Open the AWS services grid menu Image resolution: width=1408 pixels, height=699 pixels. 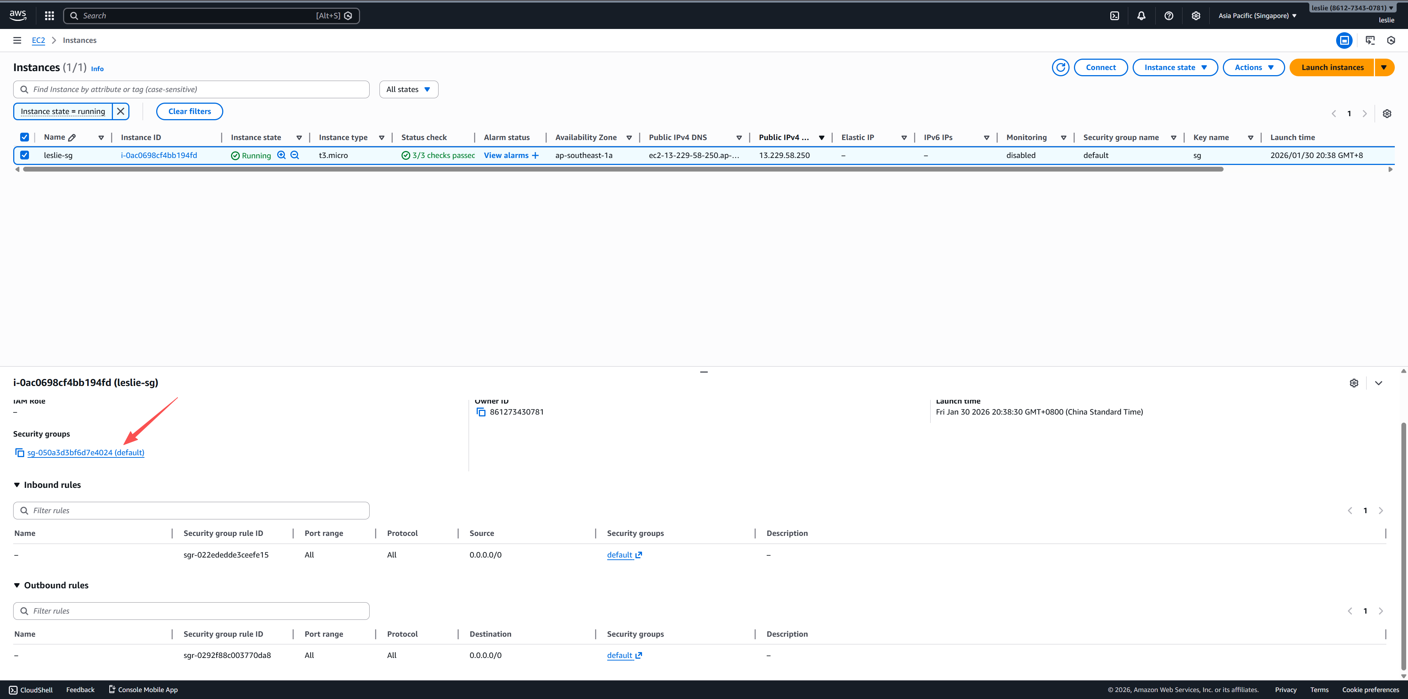(49, 16)
